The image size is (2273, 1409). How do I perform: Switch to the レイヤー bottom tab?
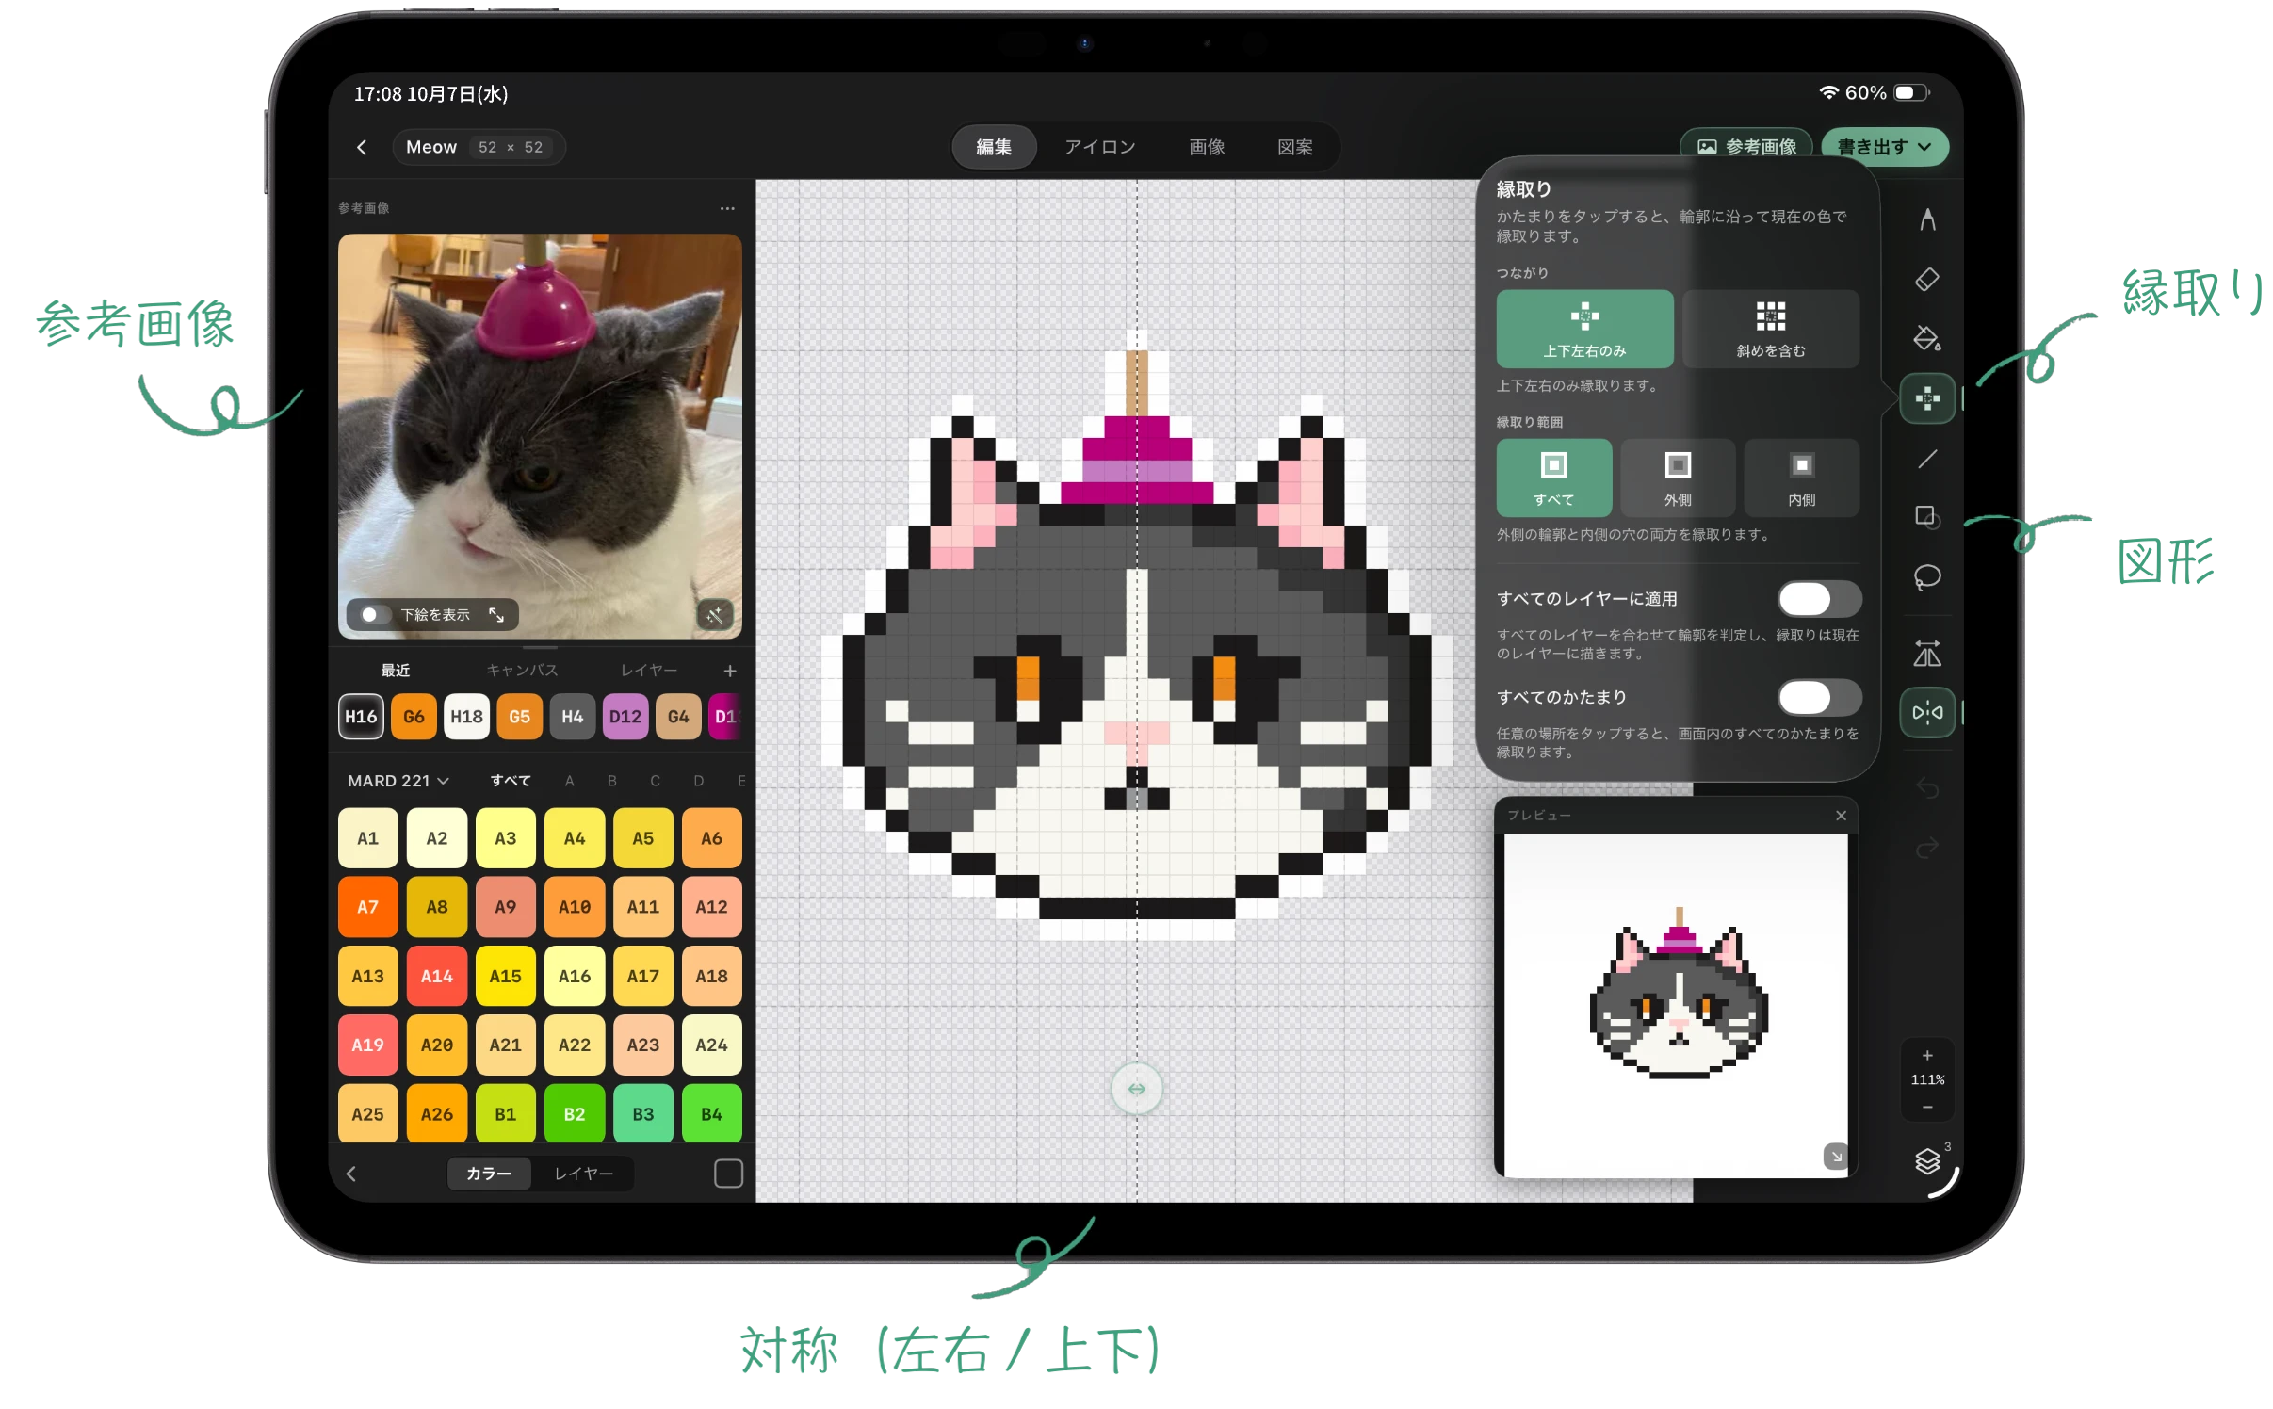click(583, 1174)
